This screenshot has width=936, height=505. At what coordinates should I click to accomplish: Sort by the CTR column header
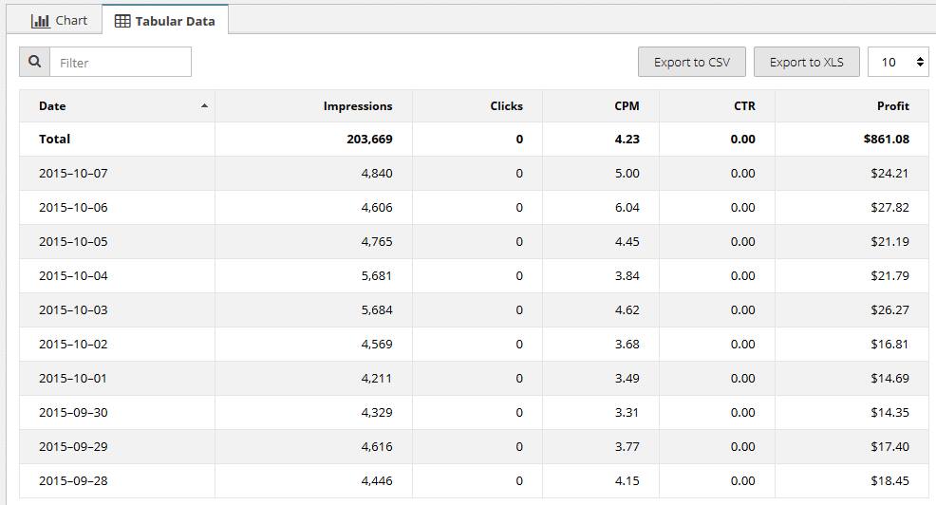744,105
